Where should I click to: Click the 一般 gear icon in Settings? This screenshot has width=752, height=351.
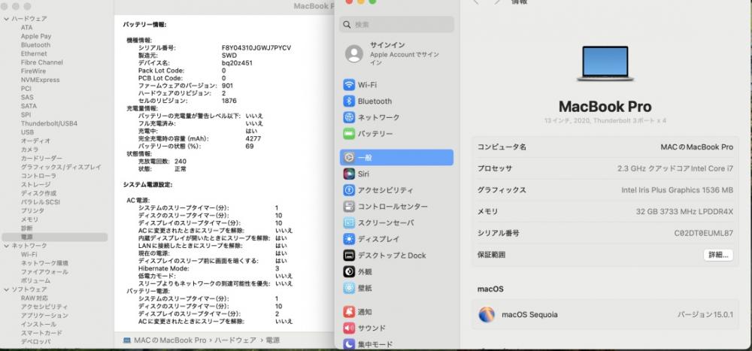(x=349, y=158)
